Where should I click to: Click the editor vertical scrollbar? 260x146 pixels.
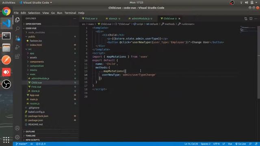click(x=259, y=62)
